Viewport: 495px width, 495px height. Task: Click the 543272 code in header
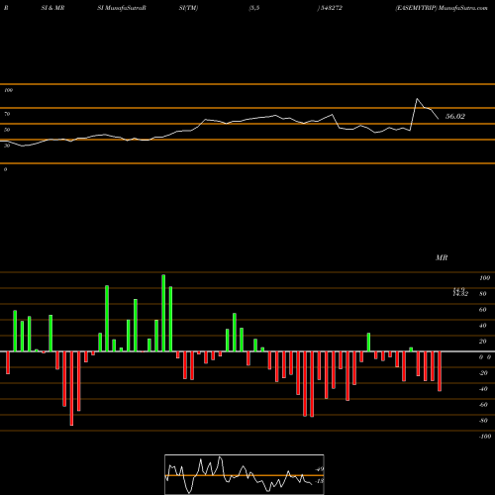[331, 8]
